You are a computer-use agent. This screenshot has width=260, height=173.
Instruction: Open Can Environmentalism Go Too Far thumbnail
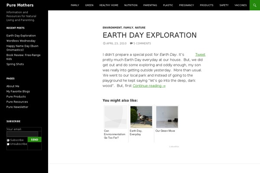pos(115,118)
